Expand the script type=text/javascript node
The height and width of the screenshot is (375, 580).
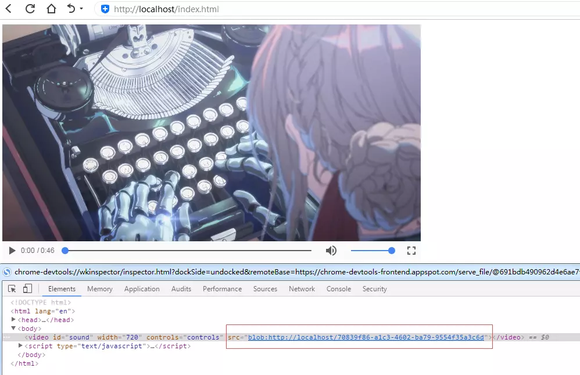click(x=19, y=346)
